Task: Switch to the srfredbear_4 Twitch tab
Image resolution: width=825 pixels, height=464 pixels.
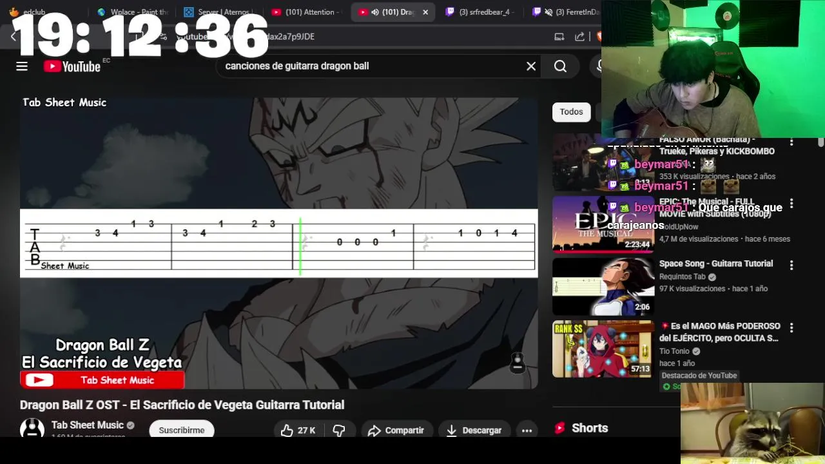Action: point(480,12)
